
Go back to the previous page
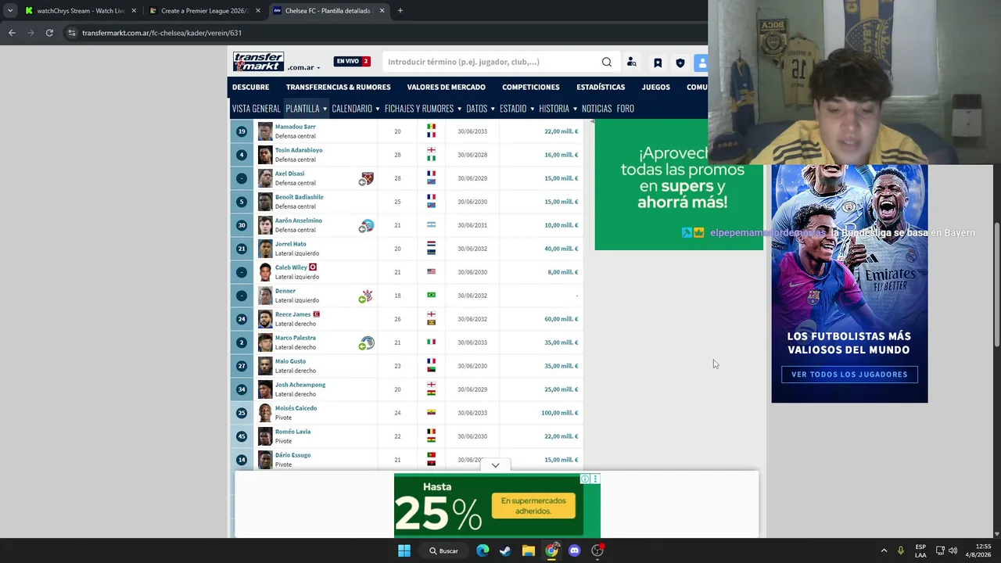click(12, 33)
